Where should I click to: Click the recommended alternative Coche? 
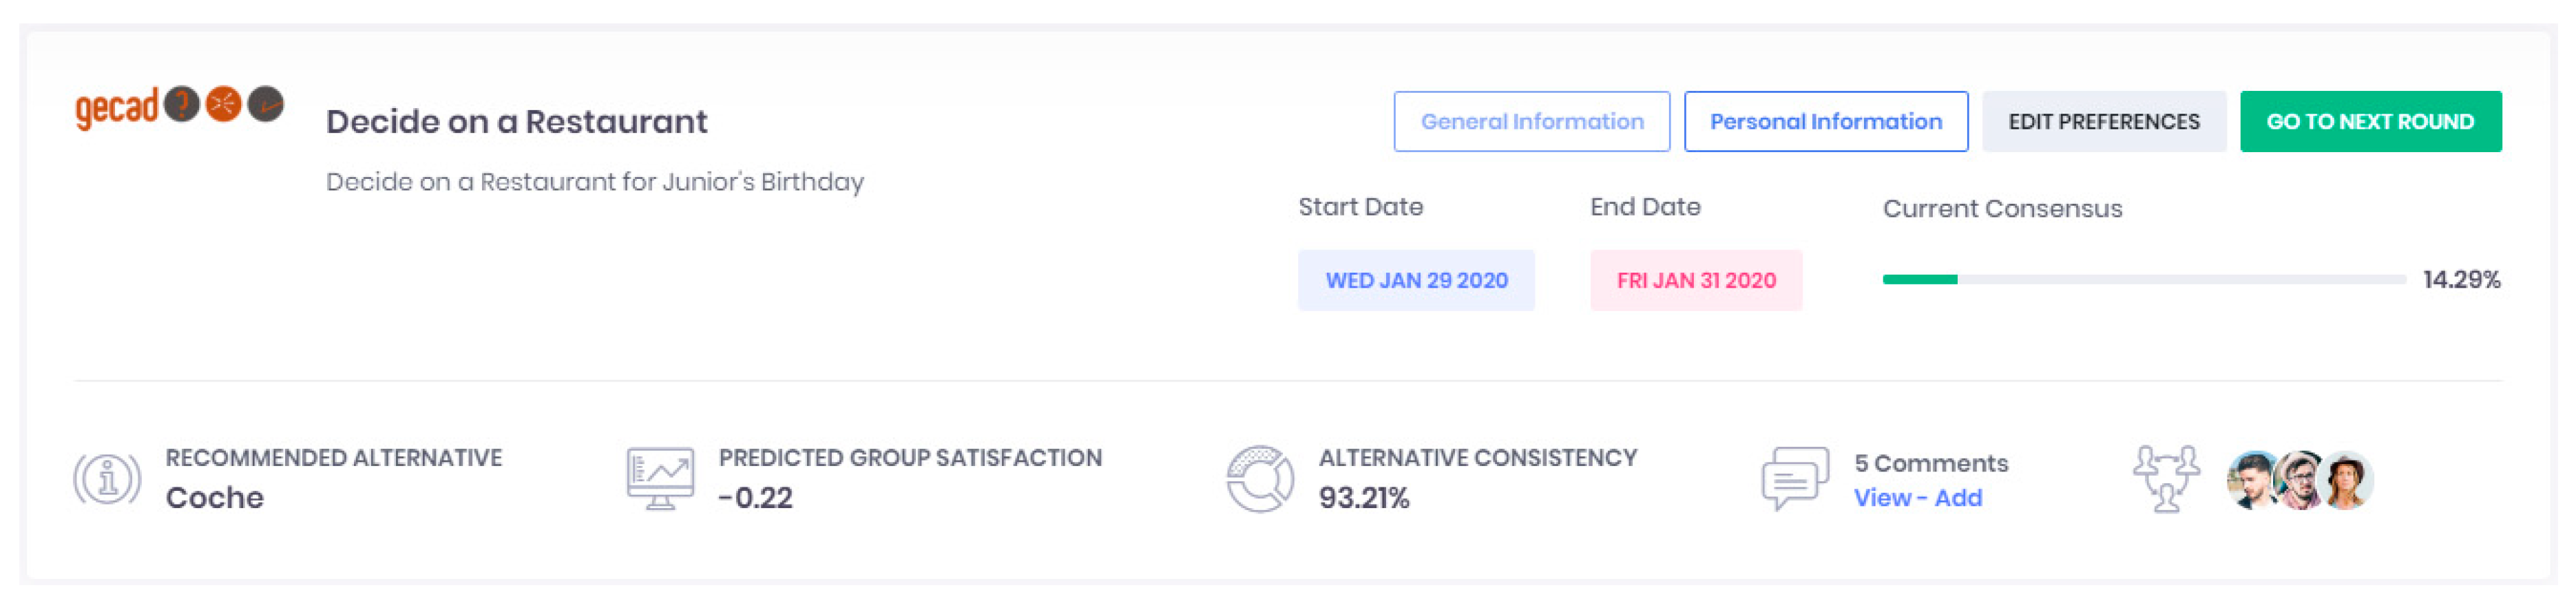(x=215, y=498)
